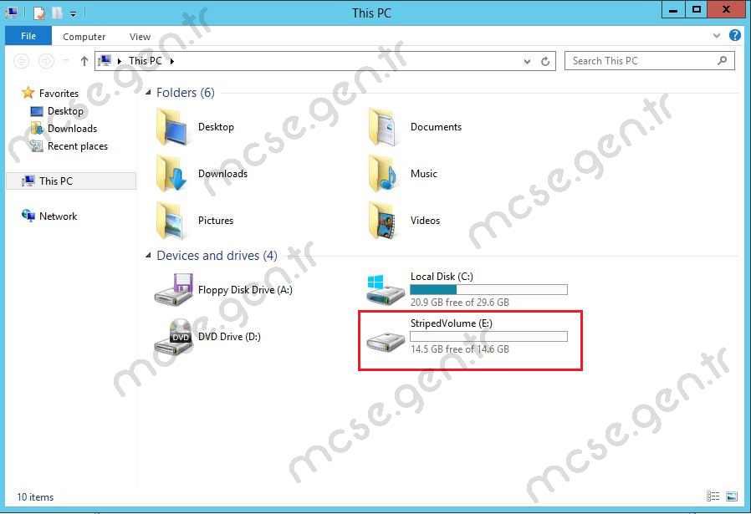
Task: Open the Help question mark icon
Action: coord(735,35)
